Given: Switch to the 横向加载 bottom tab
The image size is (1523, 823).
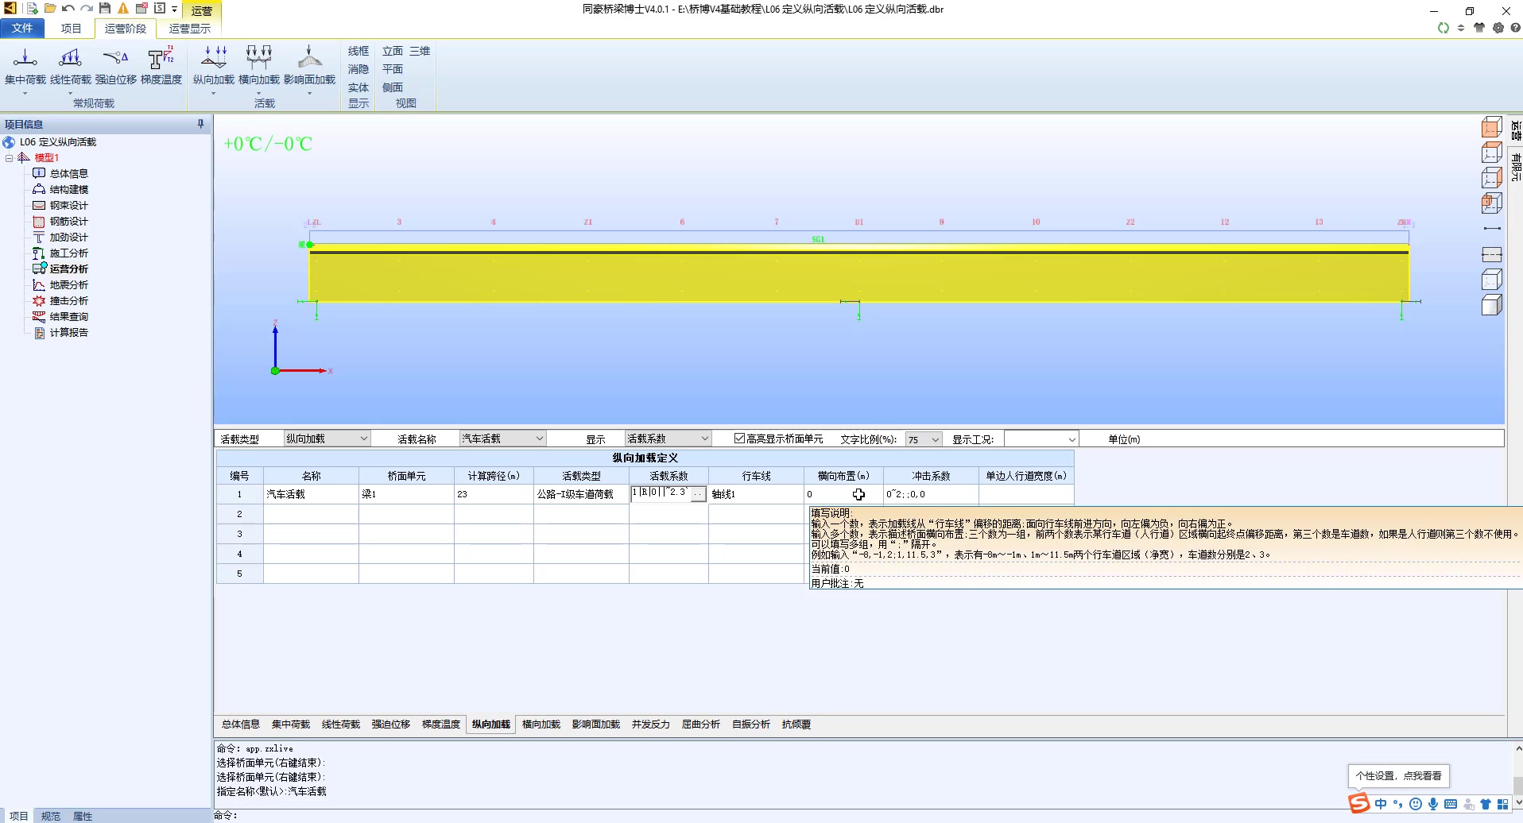Looking at the screenshot, I should (x=541, y=724).
